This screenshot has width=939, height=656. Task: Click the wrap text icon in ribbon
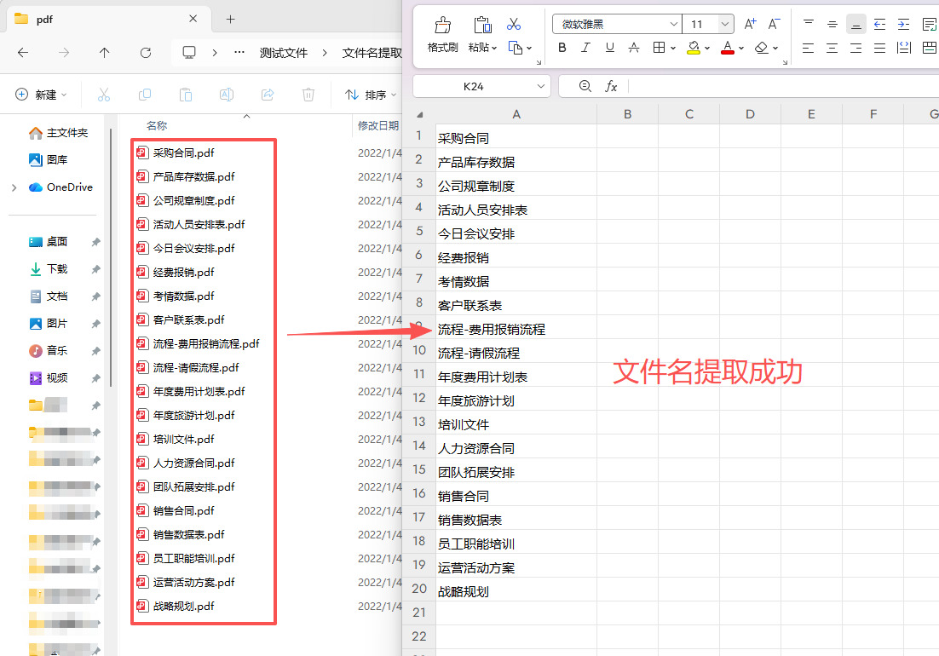click(x=930, y=24)
